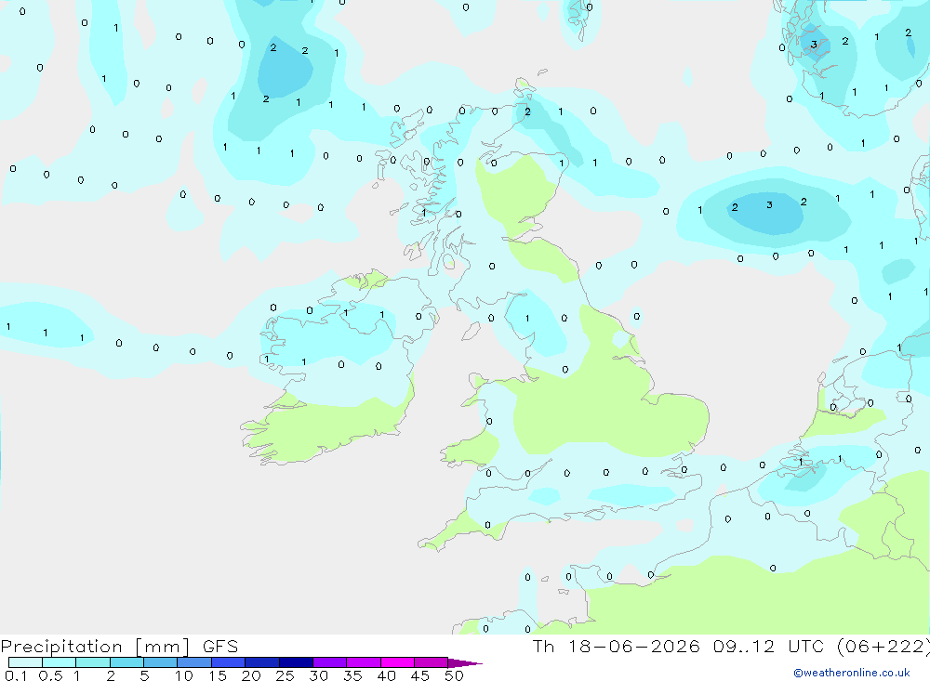Click the weatheronline.co.uk link
The width and height of the screenshot is (930, 681).
(852, 673)
